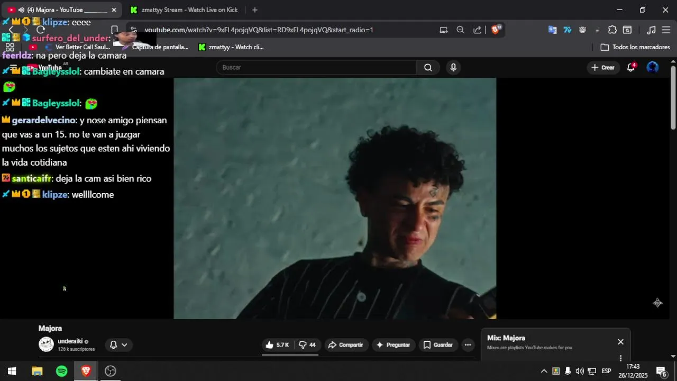The width and height of the screenshot is (677, 381).
Task: Click the page URL in the address bar
Action: (259, 30)
